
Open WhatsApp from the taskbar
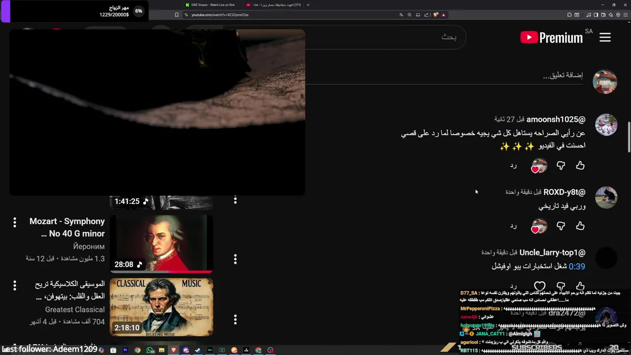pos(150,350)
